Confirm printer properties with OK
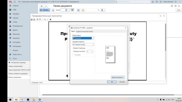The width and height of the screenshot is (182, 102). 112,82
